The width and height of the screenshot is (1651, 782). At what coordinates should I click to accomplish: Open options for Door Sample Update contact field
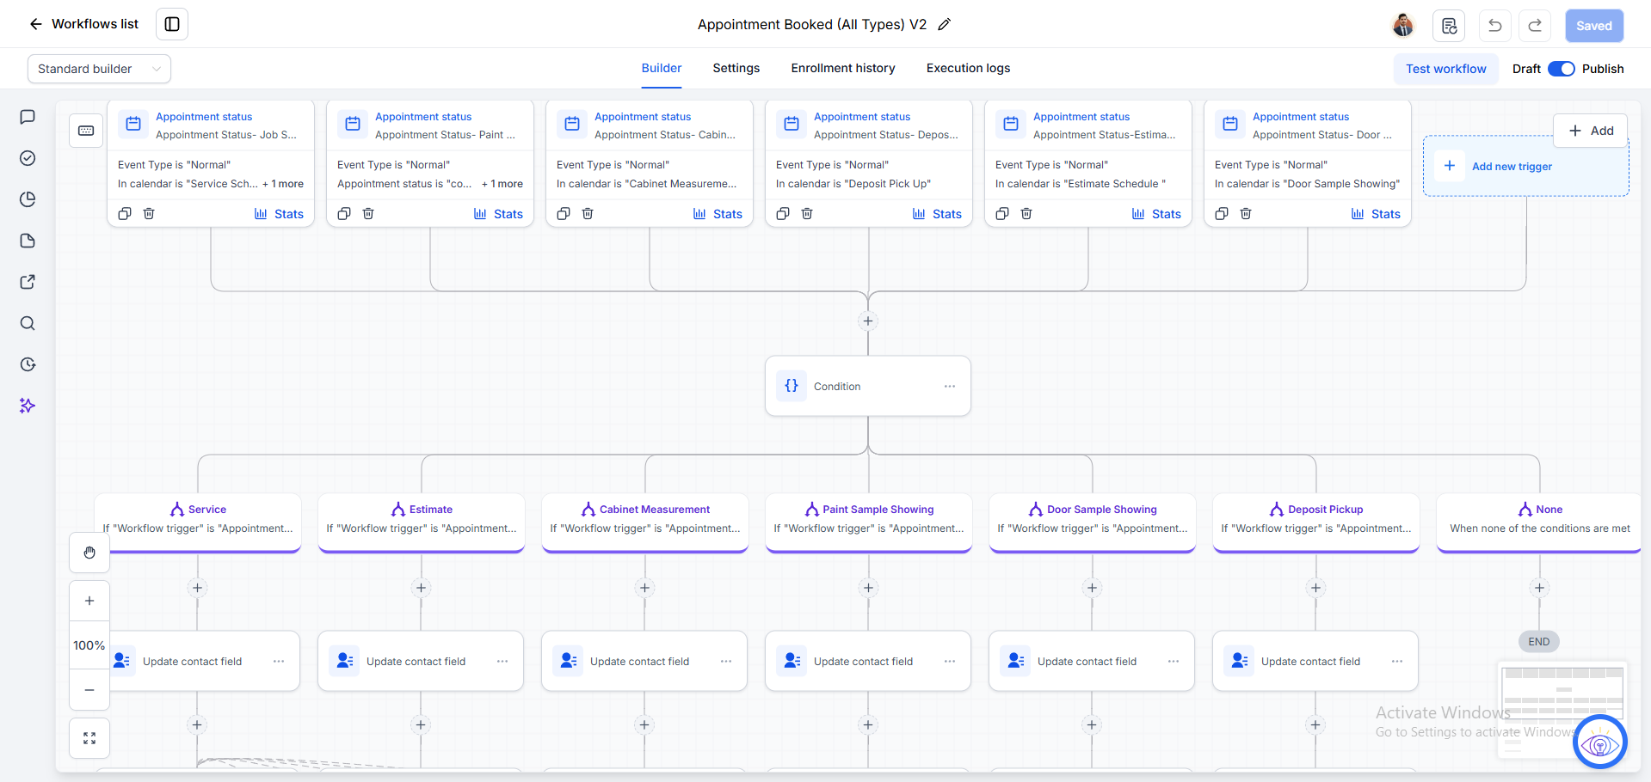pyautogui.click(x=1174, y=662)
